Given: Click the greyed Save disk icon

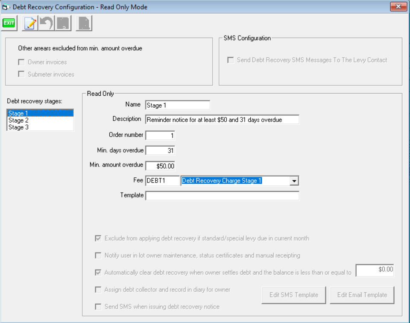Looking at the screenshot, I should [x=63, y=23].
